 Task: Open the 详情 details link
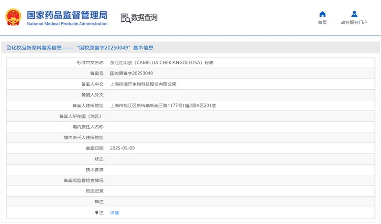click(x=114, y=213)
